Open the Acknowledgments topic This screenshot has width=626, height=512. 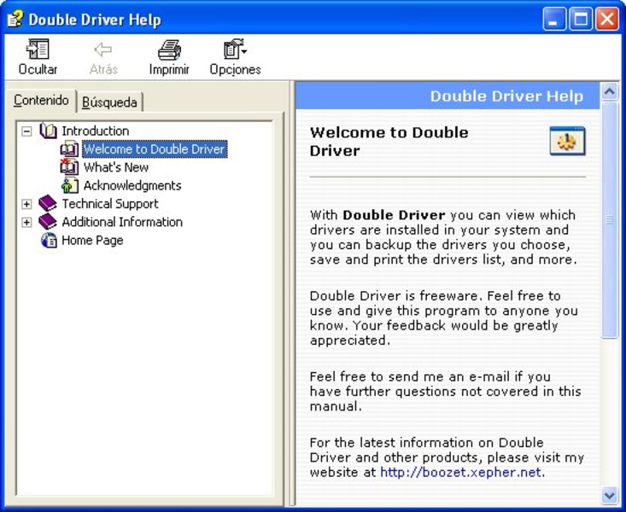[x=132, y=185]
